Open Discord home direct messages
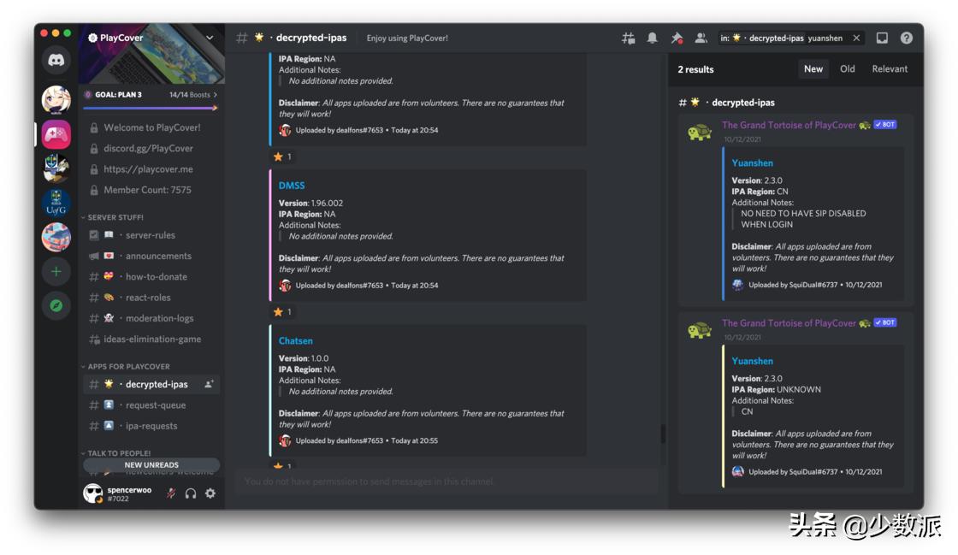The height and width of the screenshot is (555, 958). pyautogui.click(x=56, y=60)
